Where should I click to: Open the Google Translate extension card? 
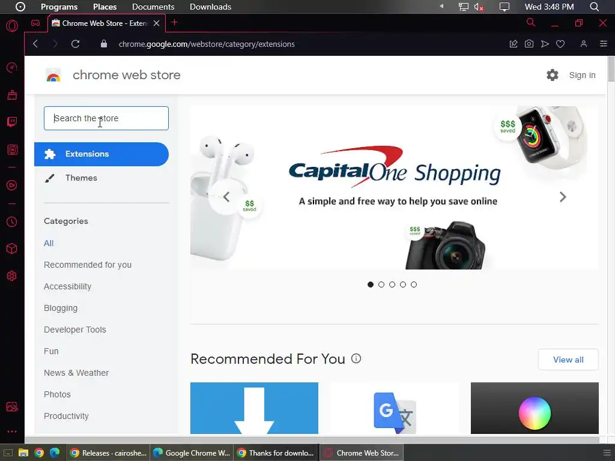pos(394,408)
